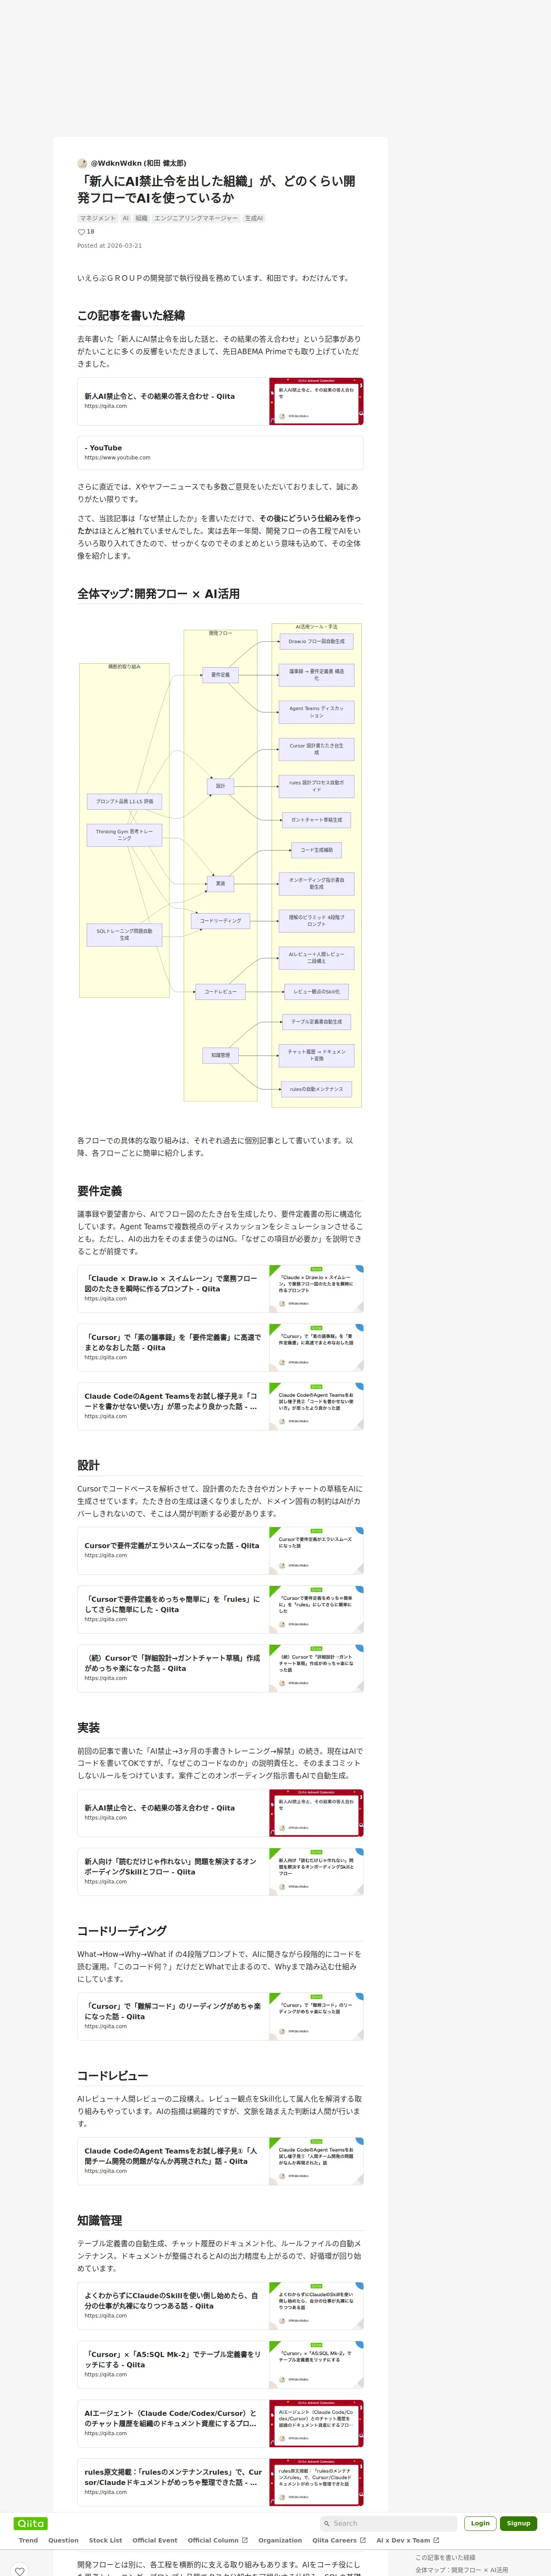Jump to この記事を書いた経緯 in sidebar contents

[445, 2557]
